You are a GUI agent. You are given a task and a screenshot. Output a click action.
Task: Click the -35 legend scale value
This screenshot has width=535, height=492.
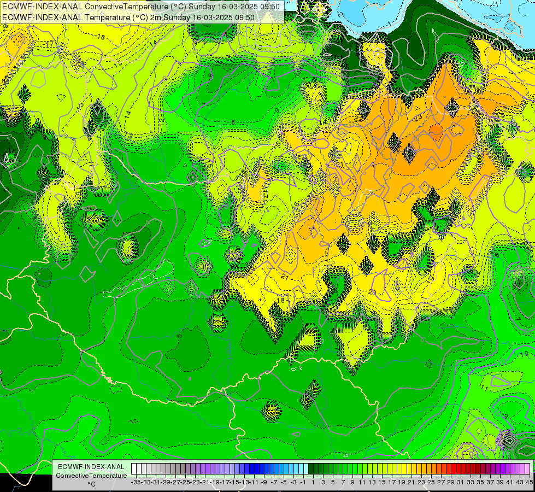136,482
